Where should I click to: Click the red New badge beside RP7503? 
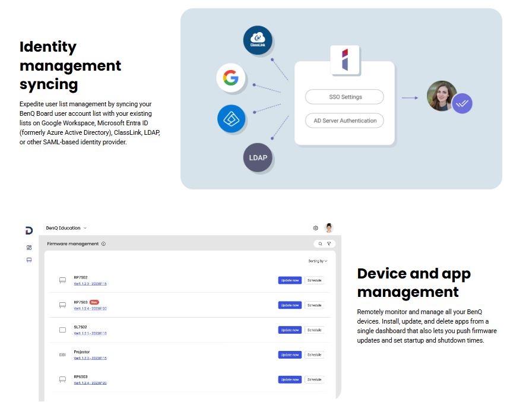[94, 302]
